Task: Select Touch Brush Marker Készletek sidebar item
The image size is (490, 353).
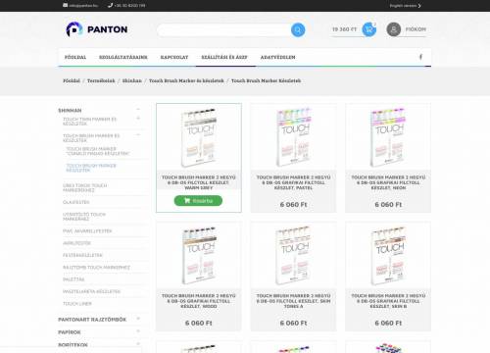Action: (x=91, y=168)
